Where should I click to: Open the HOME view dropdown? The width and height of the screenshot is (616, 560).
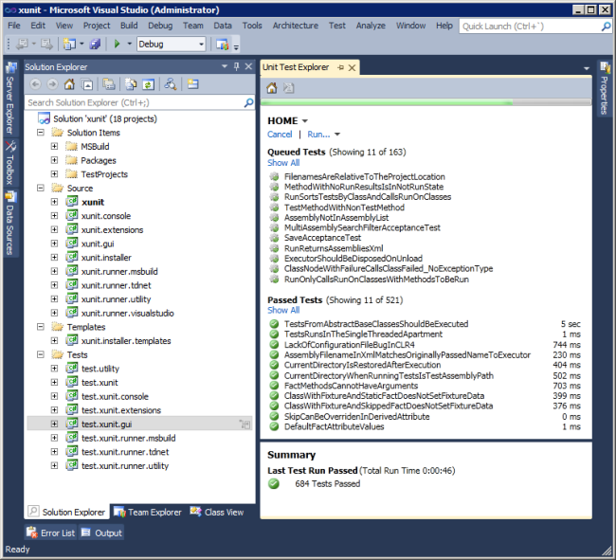tap(305, 121)
